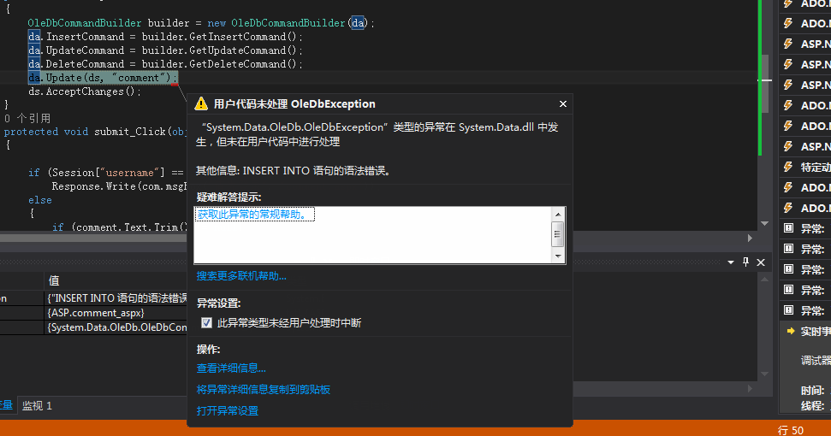Click the 疑难解答提示: heading
Viewport: 831px width, 436px height.
(x=229, y=197)
